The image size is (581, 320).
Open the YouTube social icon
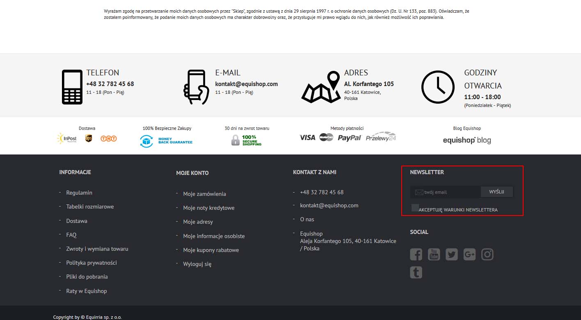[434, 254]
